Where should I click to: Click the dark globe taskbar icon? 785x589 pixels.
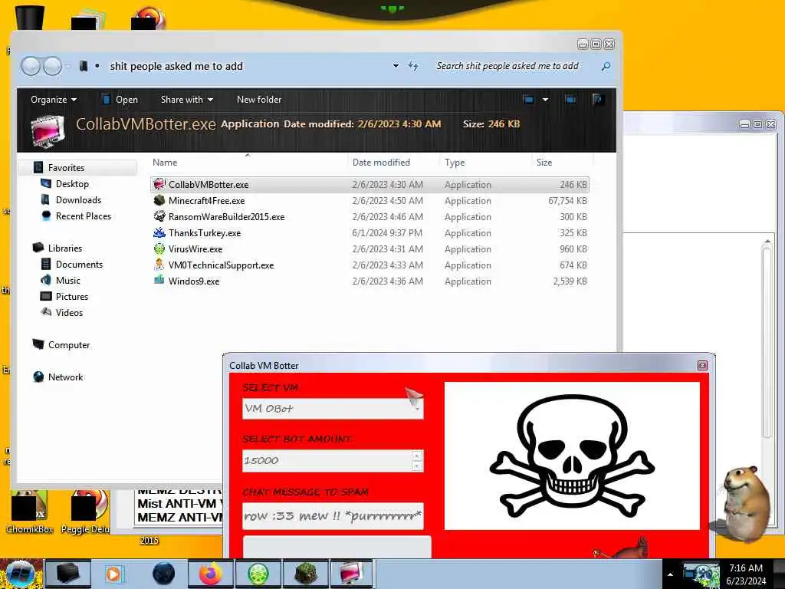tap(164, 574)
